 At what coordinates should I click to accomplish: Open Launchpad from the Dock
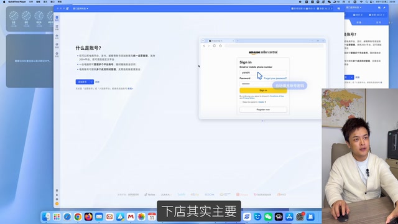[57, 217]
